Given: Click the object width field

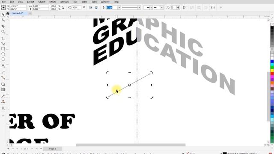Looking at the screenshot, I should 40,6.
